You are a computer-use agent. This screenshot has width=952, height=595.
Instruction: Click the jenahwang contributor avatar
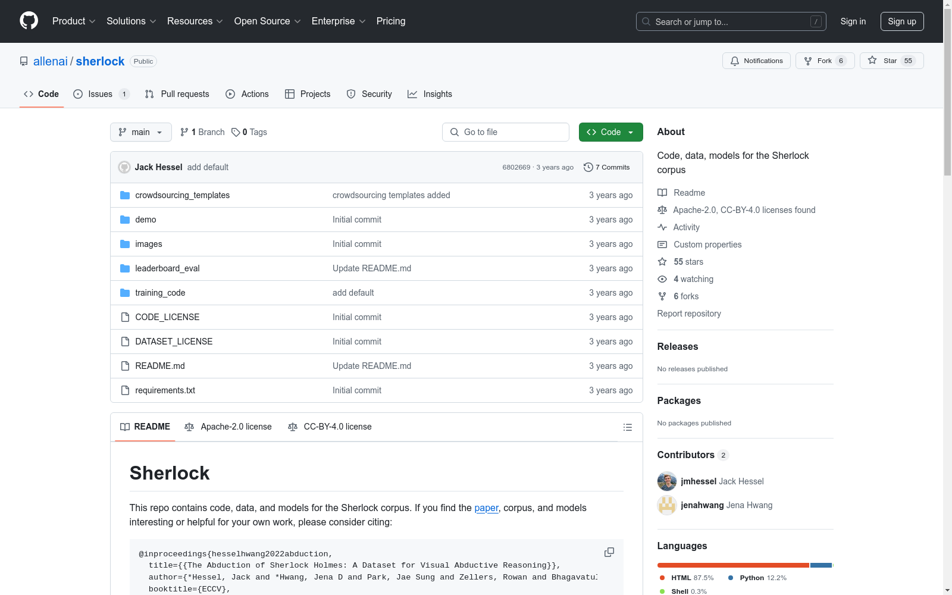667,505
